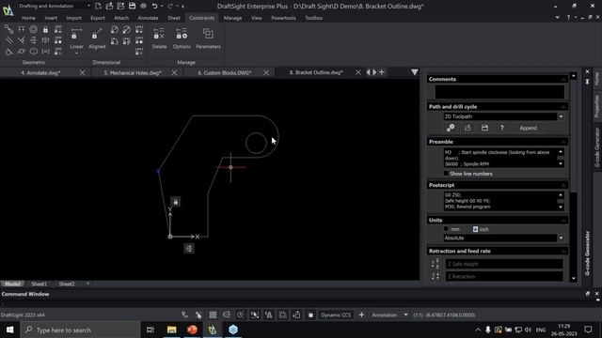Viewport: 602px width, 338px height.
Task: Click the Postscript text scroll-down arrow
Action: (561, 207)
